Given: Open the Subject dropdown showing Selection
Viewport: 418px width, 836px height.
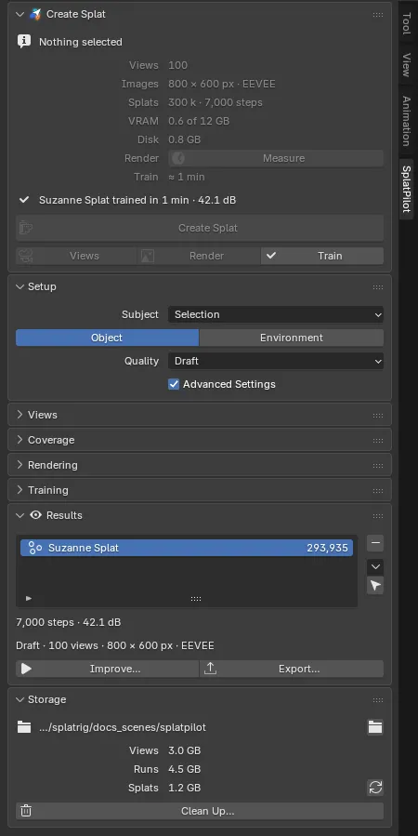Looking at the screenshot, I should [276, 314].
